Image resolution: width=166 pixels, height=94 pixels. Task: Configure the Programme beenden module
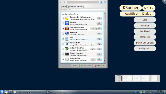[93, 29]
